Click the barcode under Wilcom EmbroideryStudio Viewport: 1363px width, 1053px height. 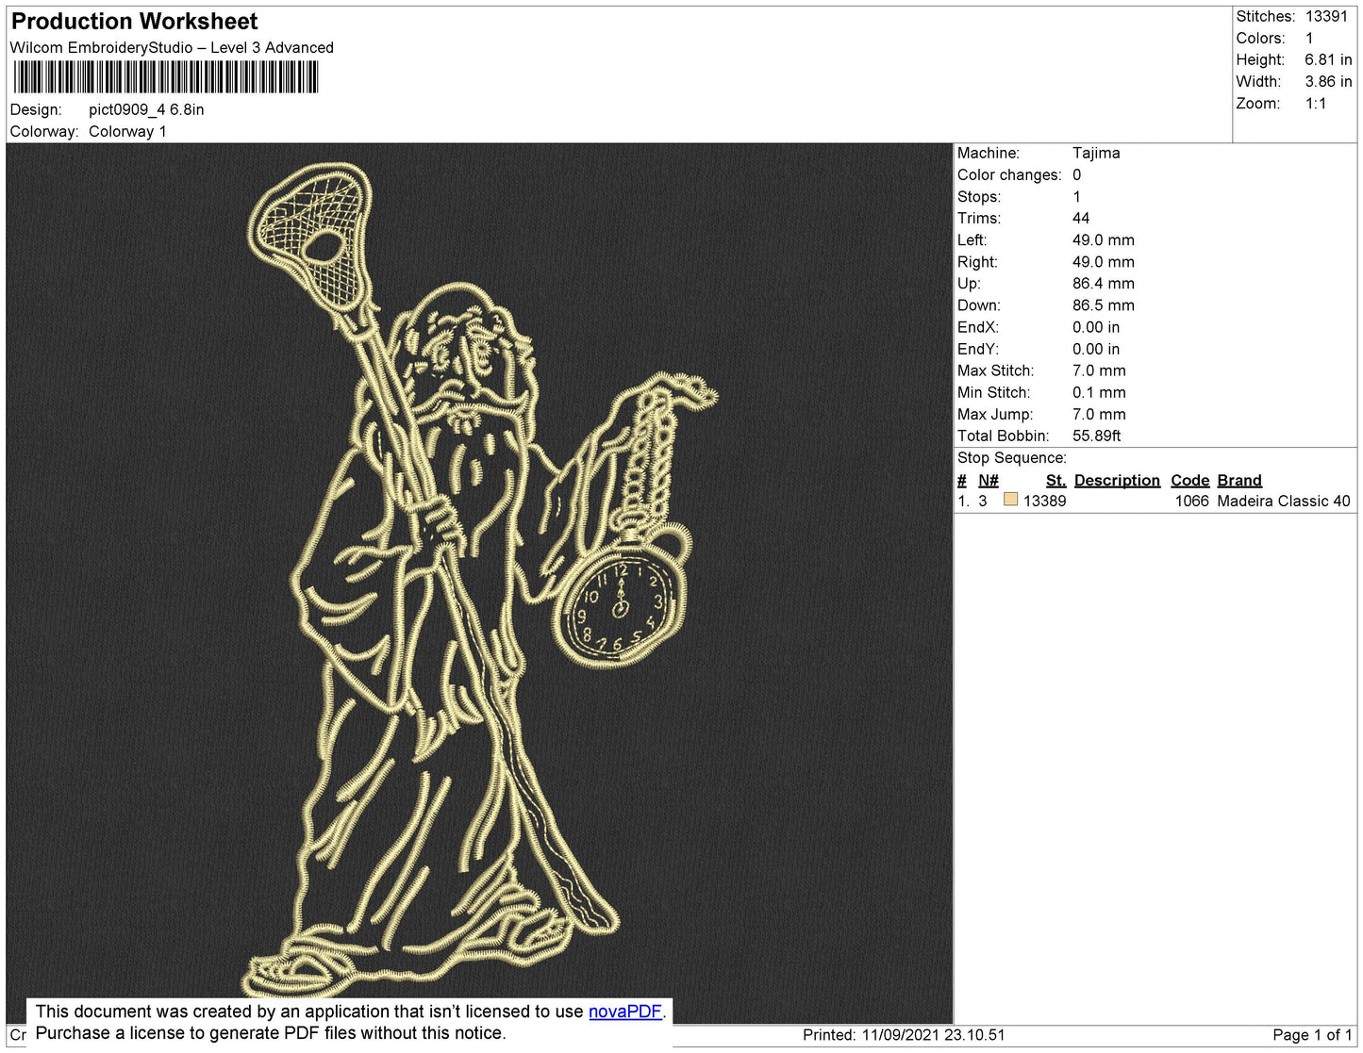click(x=166, y=77)
